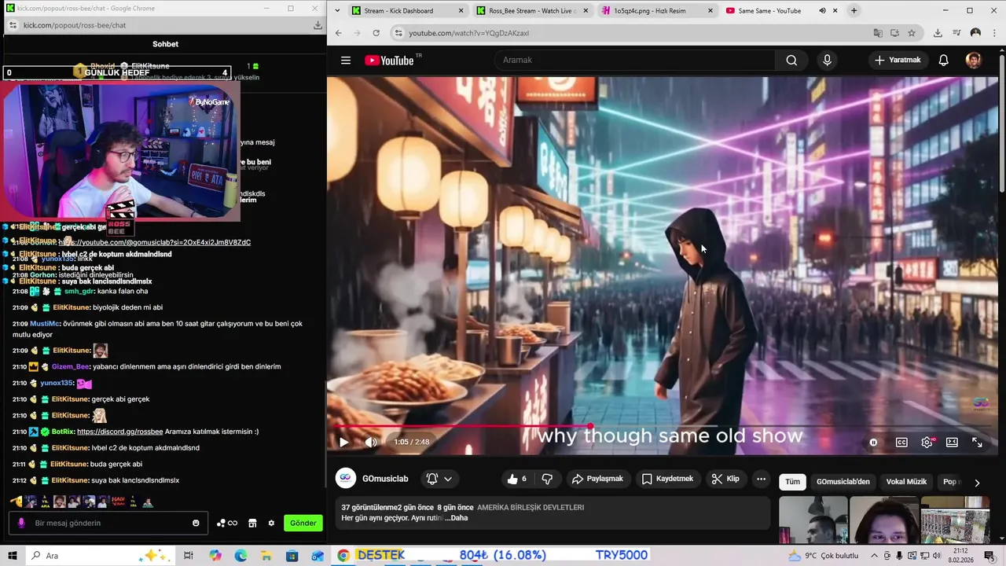Open Chrome three-dot menu
Viewport: 1006px width, 566px height.
click(994, 33)
